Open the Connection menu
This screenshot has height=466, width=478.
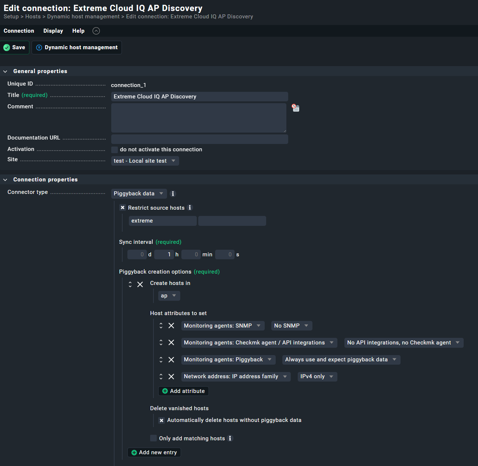19,31
